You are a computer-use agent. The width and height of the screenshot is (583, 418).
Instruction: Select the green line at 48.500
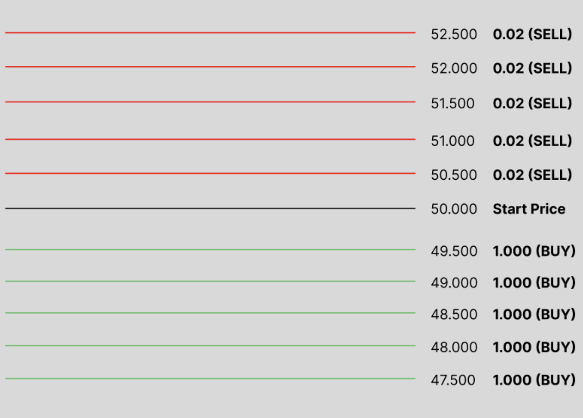(x=210, y=313)
